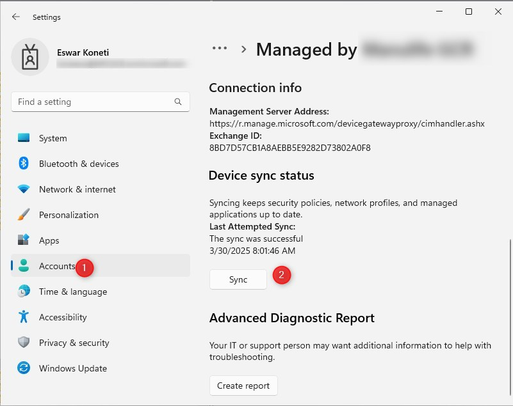
Task: Open Network & internet Wi-Fi icon
Action: (24, 189)
